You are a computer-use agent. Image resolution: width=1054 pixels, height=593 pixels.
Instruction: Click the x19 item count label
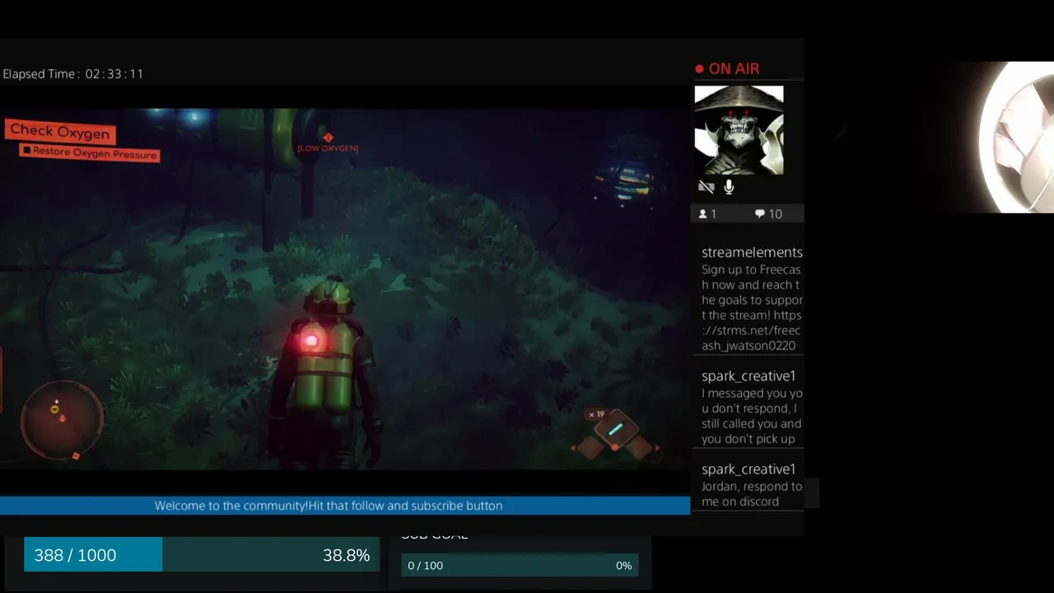pyautogui.click(x=596, y=414)
